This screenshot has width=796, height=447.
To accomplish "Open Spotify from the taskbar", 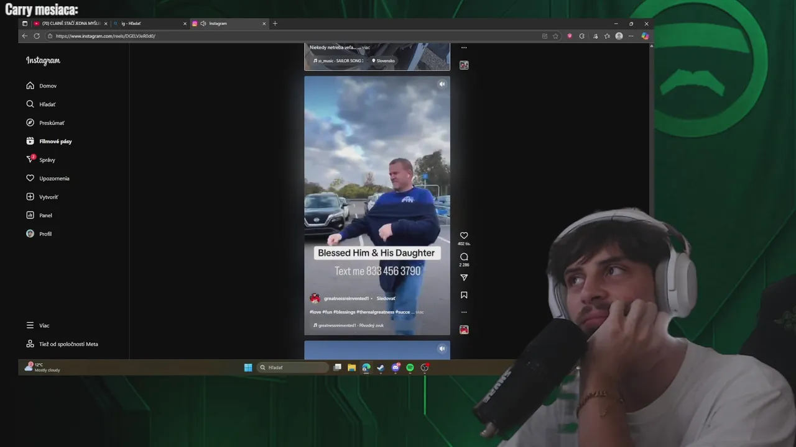I will tap(410, 368).
